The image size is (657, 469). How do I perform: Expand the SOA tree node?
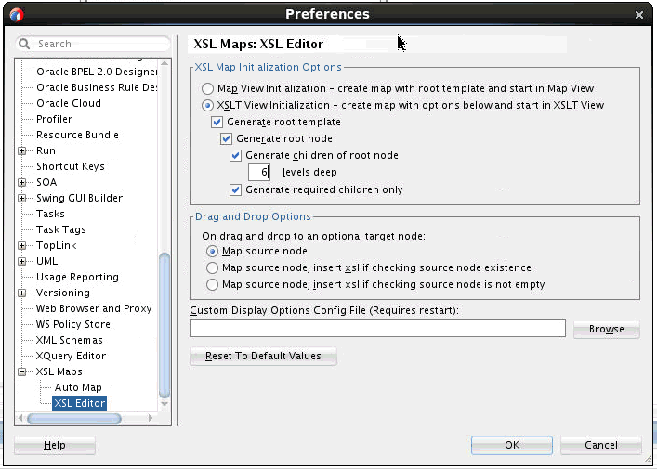coord(21,182)
